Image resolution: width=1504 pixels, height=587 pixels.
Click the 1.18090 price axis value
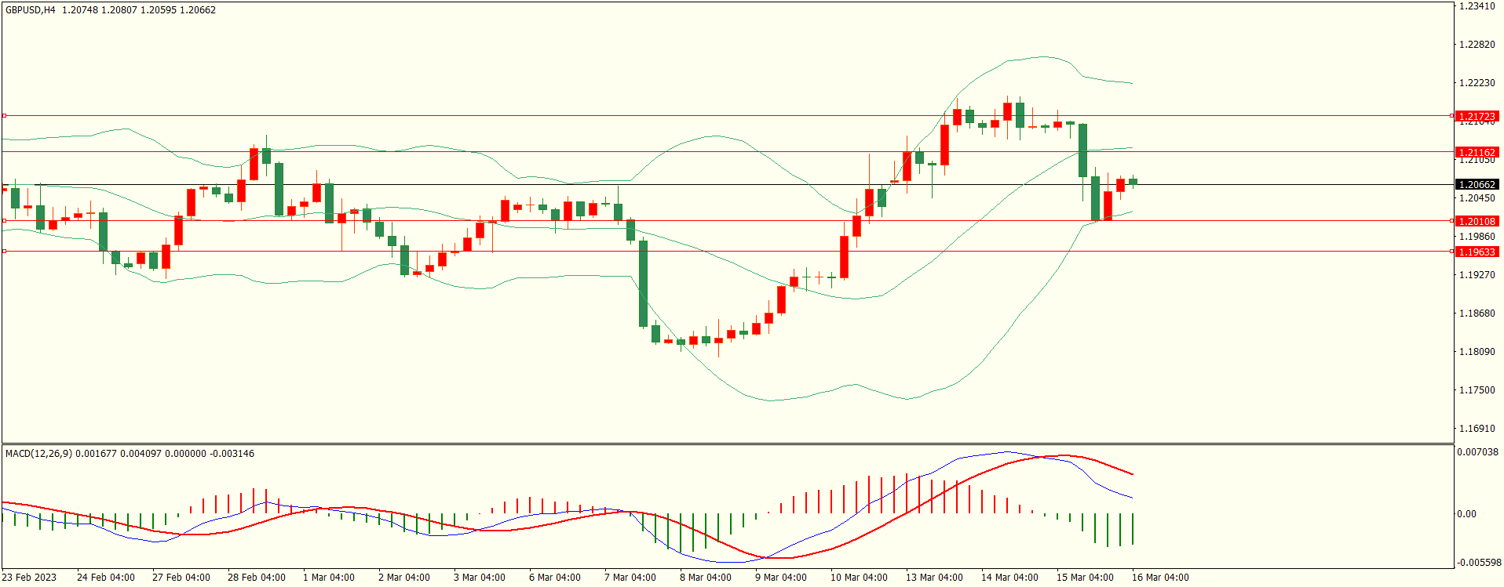[1477, 352]
